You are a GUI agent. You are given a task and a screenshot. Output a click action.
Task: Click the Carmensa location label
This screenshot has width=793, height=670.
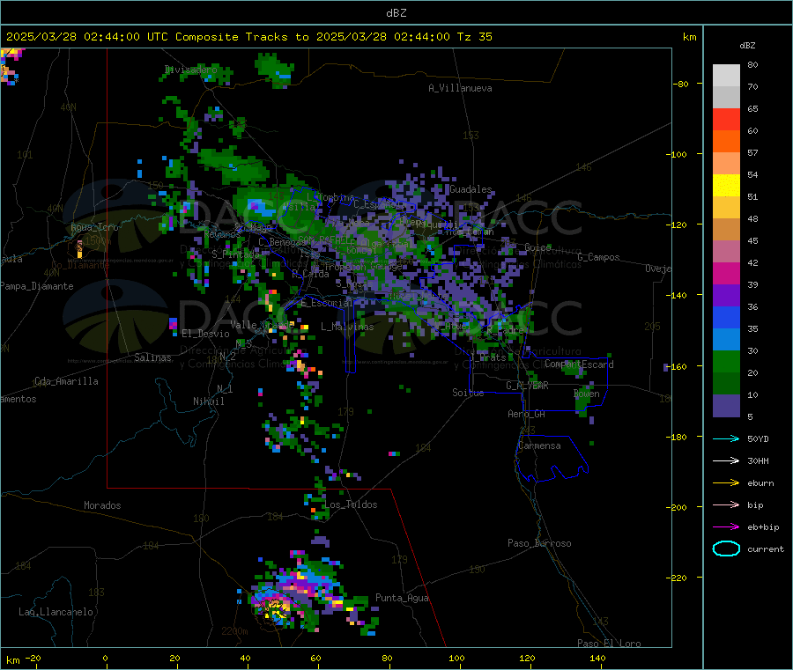pyautogui.click(x=539, y=445)
